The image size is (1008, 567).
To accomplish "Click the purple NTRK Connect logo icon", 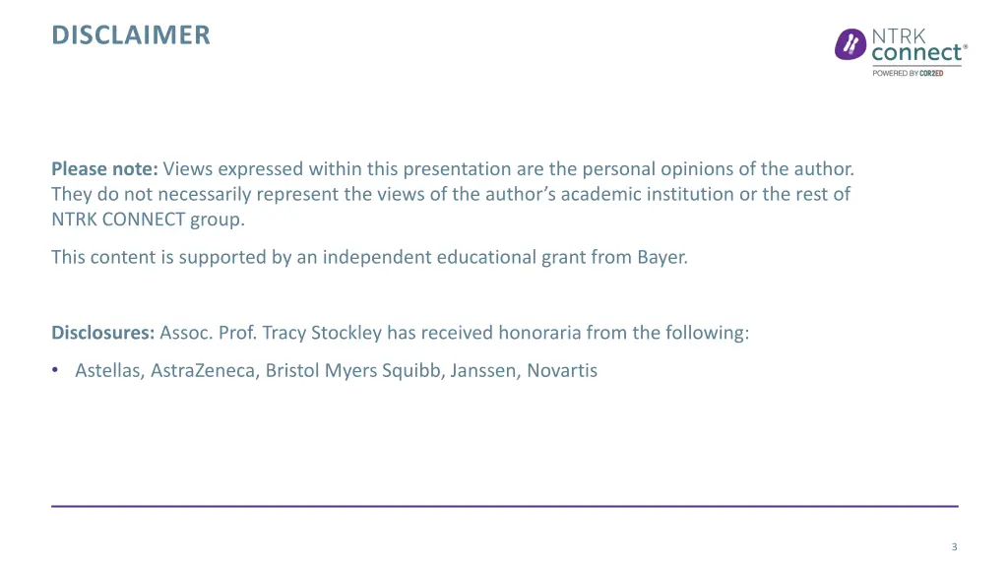I will click(850, 44).
